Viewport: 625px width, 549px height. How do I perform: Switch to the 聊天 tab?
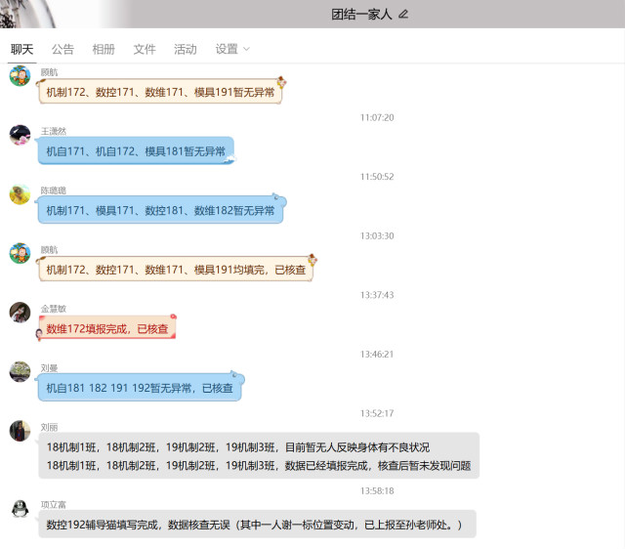21,49
